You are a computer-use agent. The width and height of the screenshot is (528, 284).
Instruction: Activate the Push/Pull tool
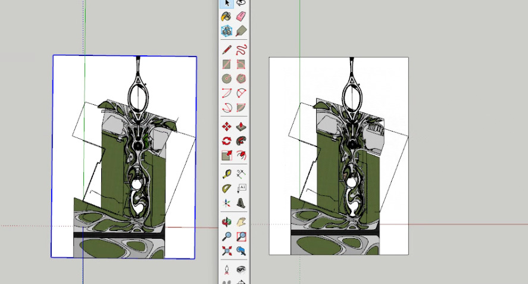pyautogui.click(x=241, y=126)
